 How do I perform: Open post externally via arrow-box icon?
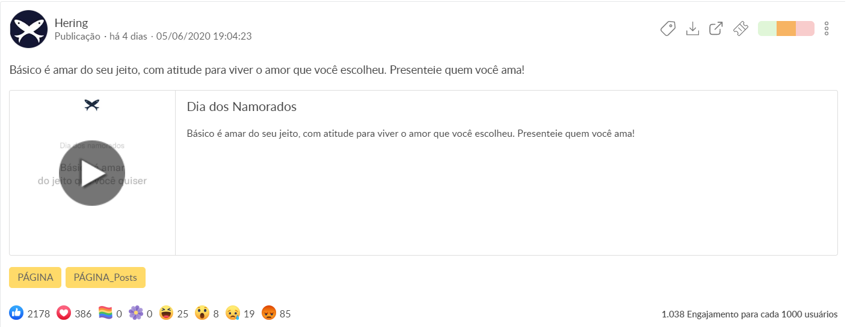point(716,29)
